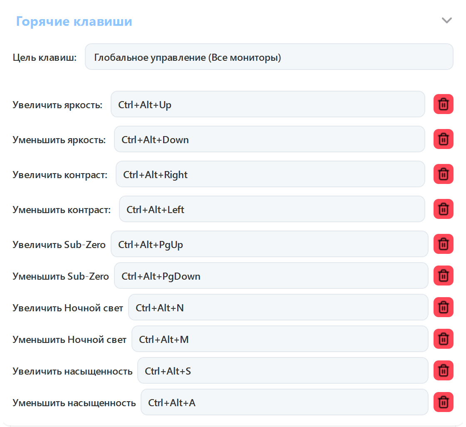This screenshot has width=466, height=427.
Task: Click the Увеличить Ночной свет label
Action: 68,308
